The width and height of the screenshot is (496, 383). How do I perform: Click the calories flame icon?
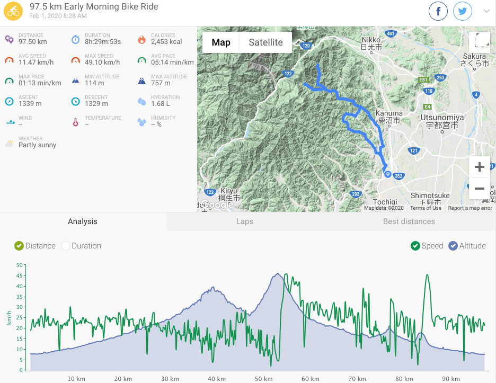[141, 39]
